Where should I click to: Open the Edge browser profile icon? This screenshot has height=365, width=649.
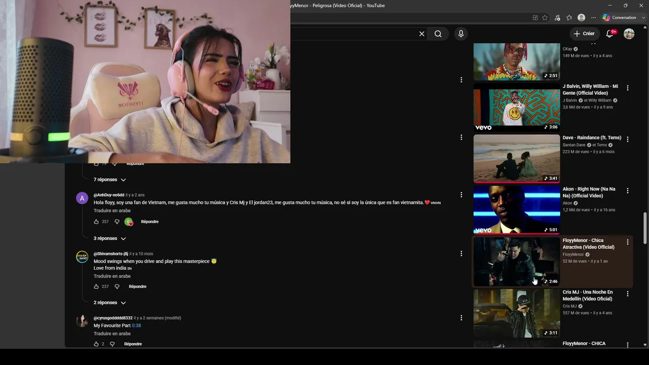582,18
